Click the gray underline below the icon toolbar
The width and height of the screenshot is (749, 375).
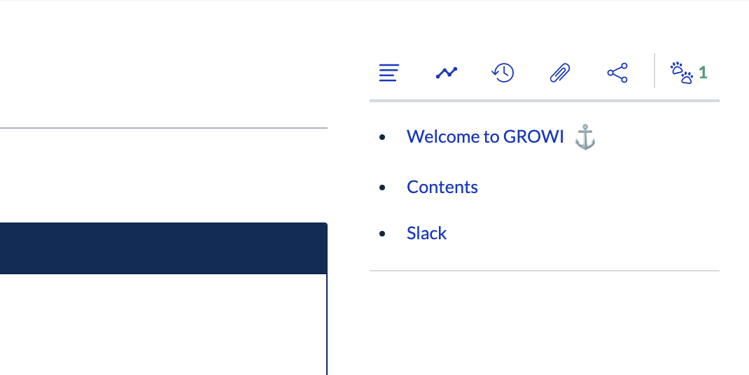click(x=544, y=101)
